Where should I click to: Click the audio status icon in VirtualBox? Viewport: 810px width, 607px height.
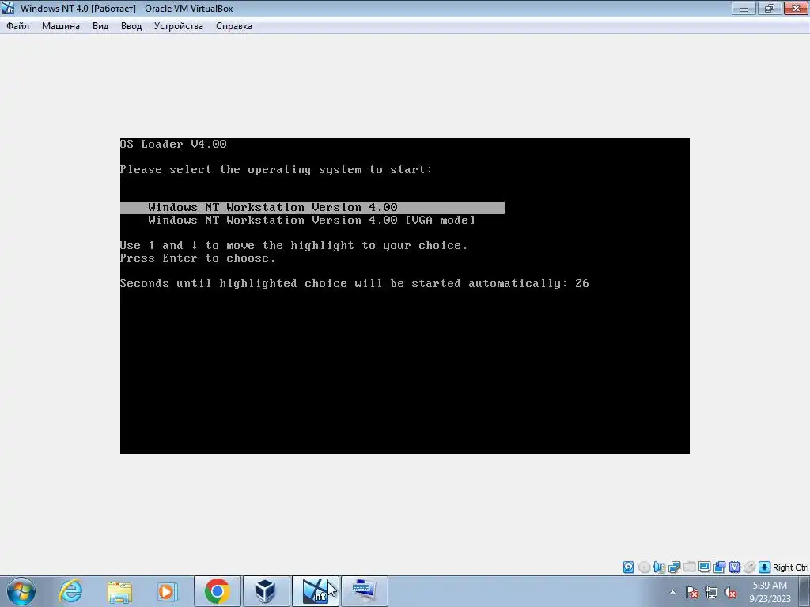coord(659,567)
